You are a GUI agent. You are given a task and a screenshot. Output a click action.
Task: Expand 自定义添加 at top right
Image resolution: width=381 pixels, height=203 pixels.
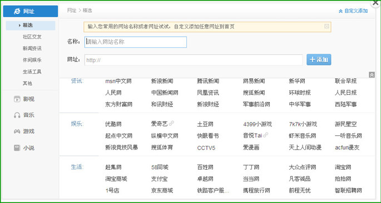pos(353,11)
